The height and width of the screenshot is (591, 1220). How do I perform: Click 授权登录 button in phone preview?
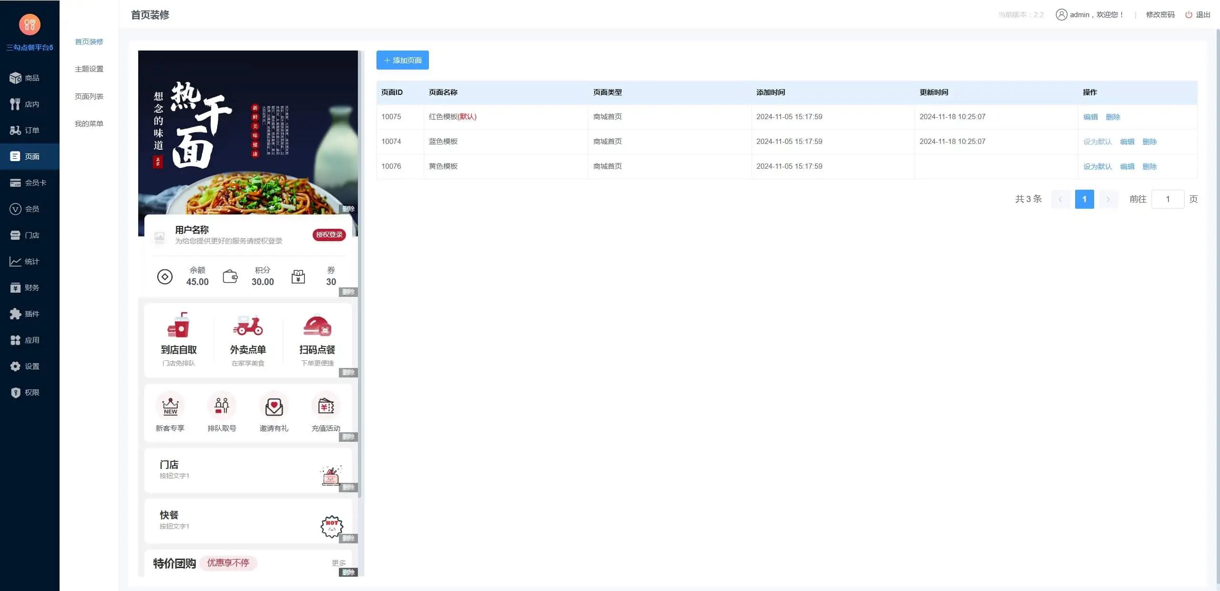[x=329, y=234]
